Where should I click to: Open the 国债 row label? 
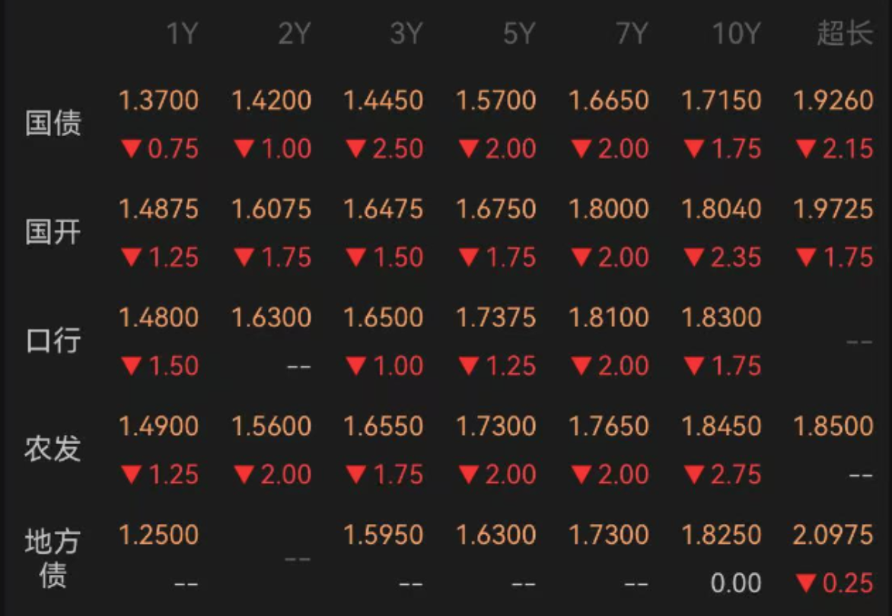tap(53, 122)
